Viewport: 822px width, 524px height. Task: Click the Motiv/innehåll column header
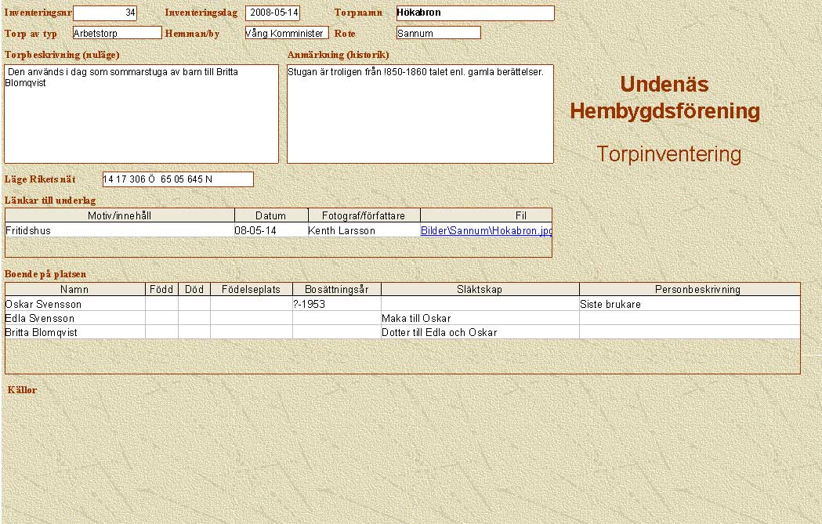(120, 215)
